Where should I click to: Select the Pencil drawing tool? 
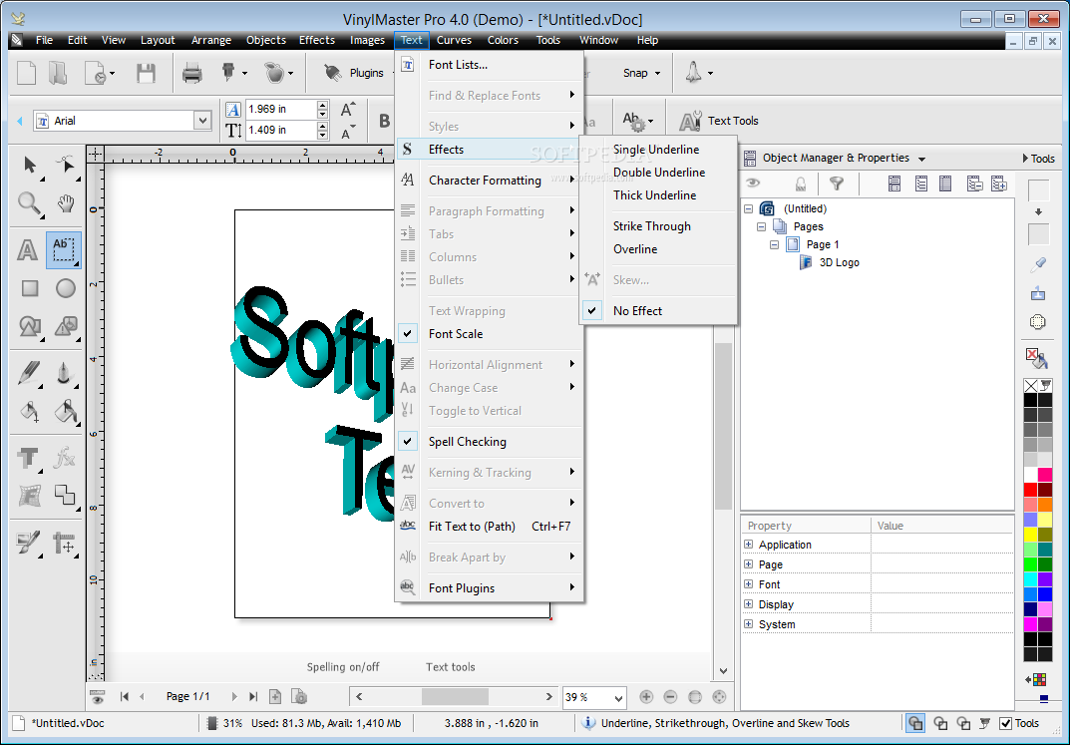tap(29, 373)
